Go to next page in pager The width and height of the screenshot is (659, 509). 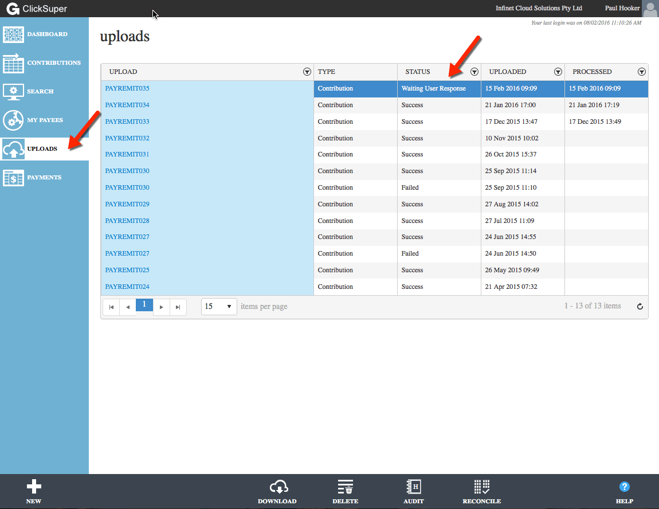point(162,307)
